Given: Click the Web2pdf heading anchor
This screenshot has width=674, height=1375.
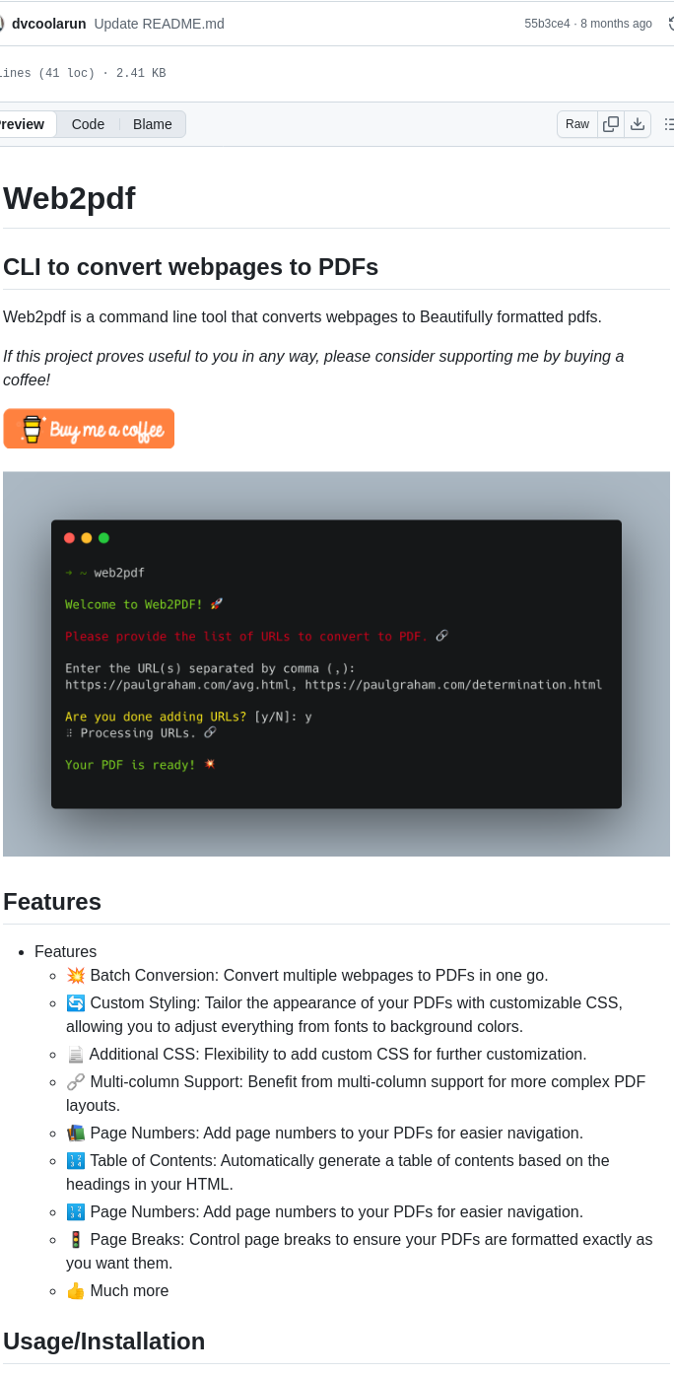Looking at the screenshot, I should tap(69, 198).
